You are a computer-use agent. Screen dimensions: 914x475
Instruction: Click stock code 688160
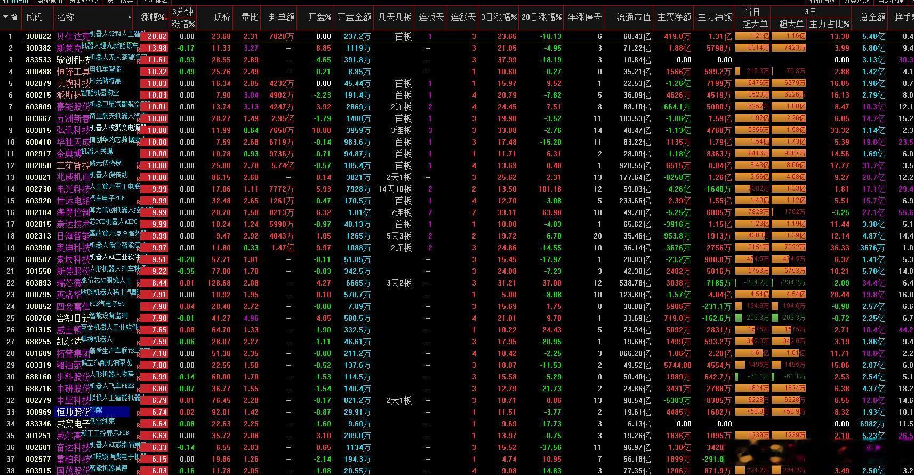38,377
